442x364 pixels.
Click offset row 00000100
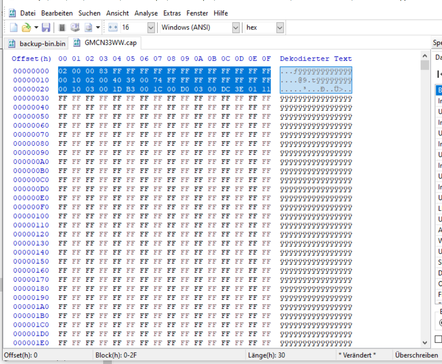[31, 216]
